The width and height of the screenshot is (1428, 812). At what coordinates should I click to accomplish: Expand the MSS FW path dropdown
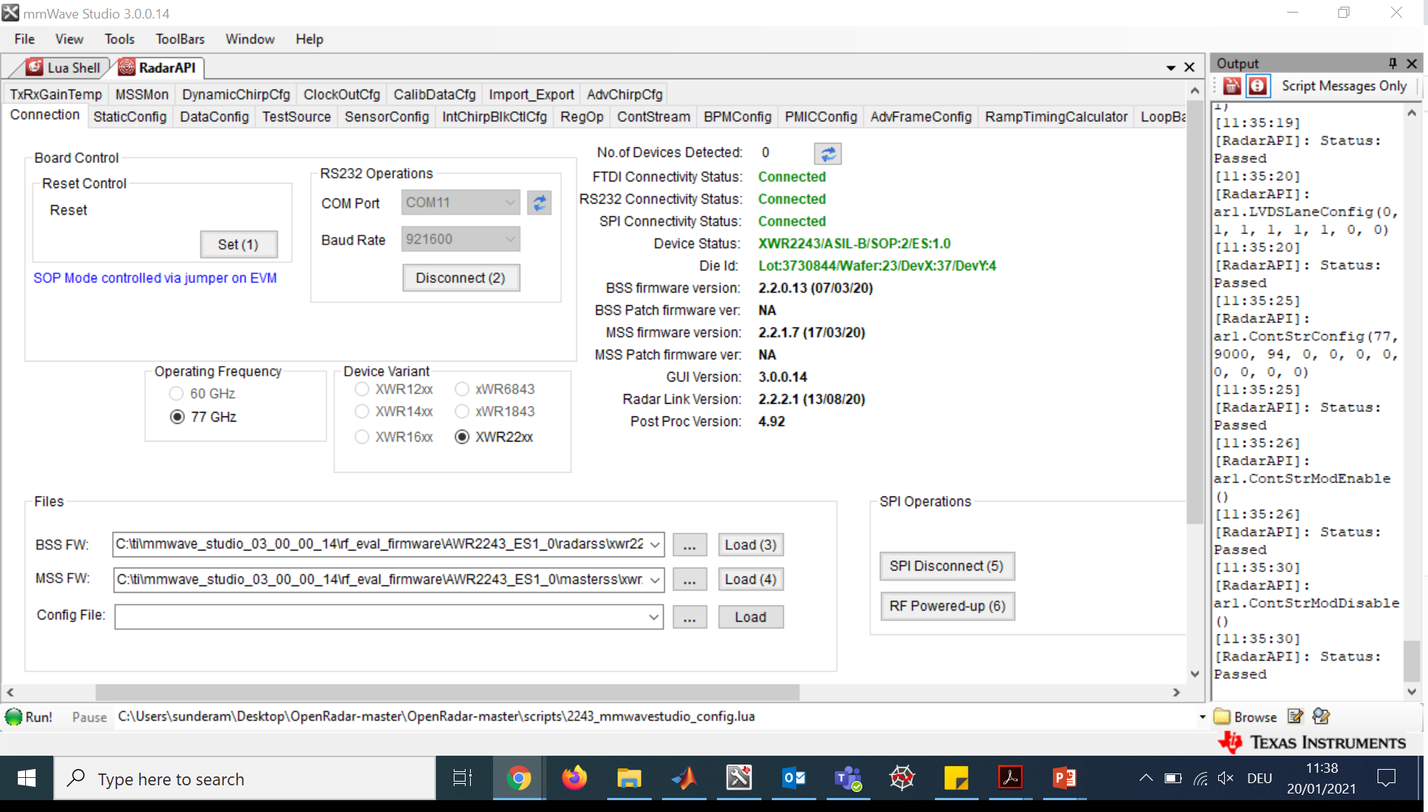click(x=655, y=580)
